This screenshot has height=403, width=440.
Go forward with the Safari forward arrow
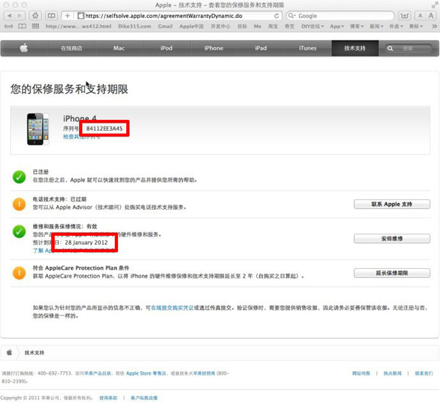coord(20,15)
